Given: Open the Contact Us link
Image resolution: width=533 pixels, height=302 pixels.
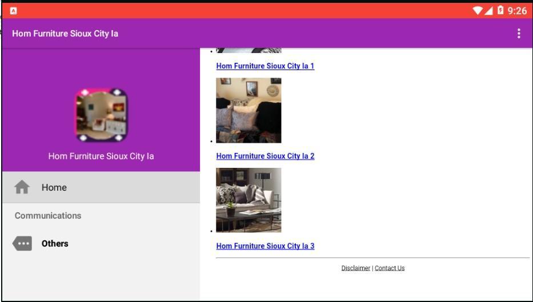Looking at the screenshot, I should point(390,268).
